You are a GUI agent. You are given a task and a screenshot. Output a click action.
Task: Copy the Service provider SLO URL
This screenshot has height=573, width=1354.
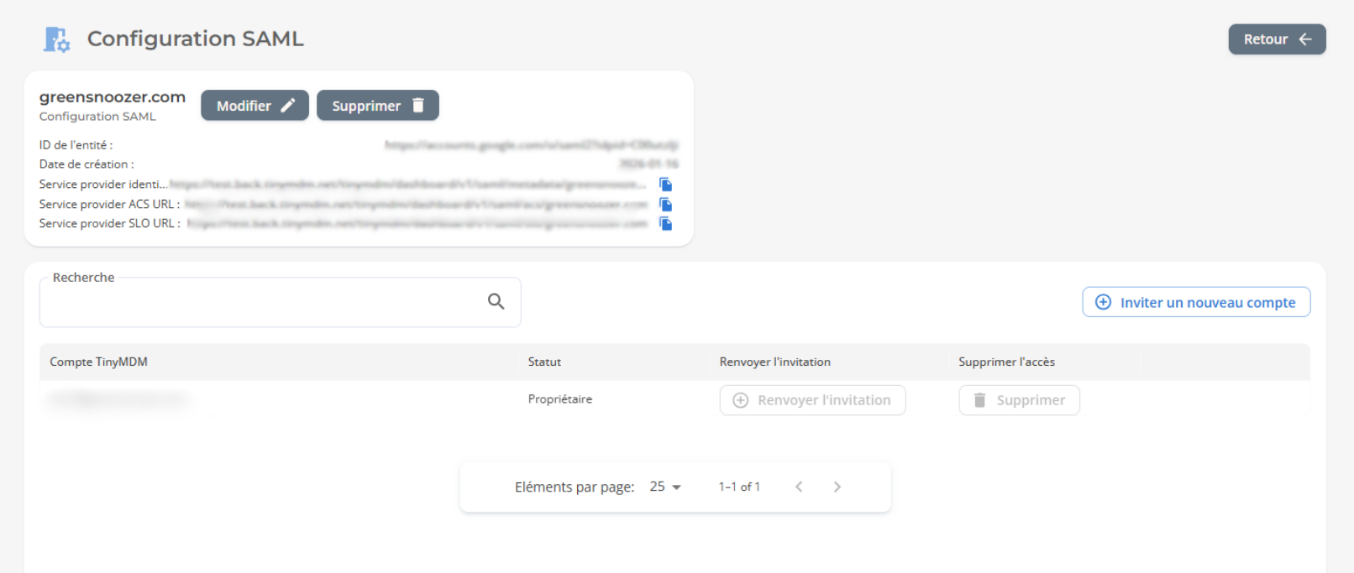pos(665,224)
